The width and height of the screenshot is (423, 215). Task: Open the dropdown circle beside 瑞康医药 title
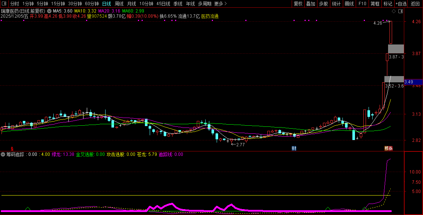tap(49, 11)
